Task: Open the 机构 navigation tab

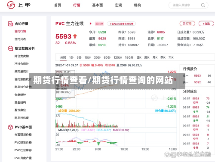Action: (137, 5)
